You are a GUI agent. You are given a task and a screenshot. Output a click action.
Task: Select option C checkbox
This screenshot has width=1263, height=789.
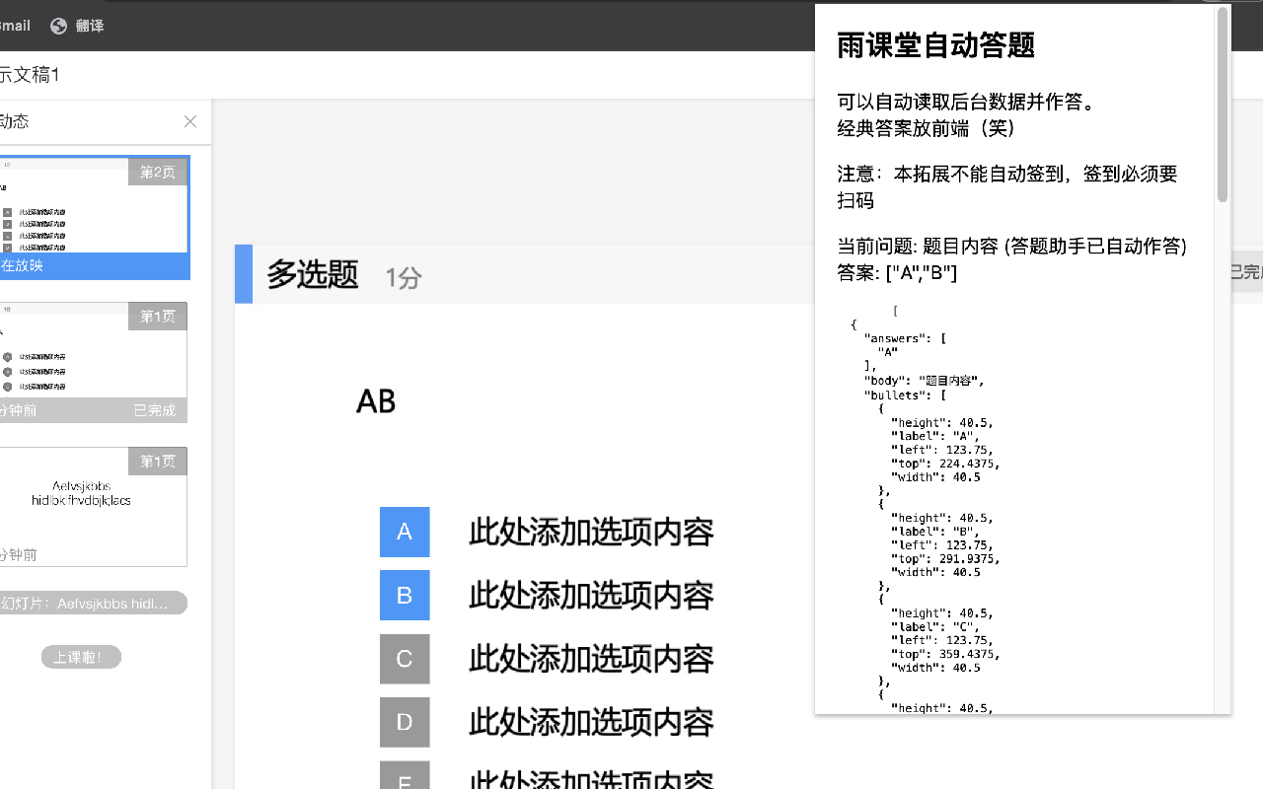405,659
